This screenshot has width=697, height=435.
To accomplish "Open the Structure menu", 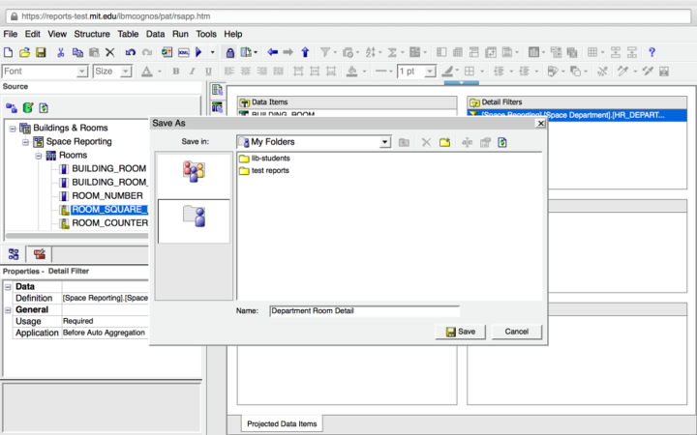I will point(93,34).
